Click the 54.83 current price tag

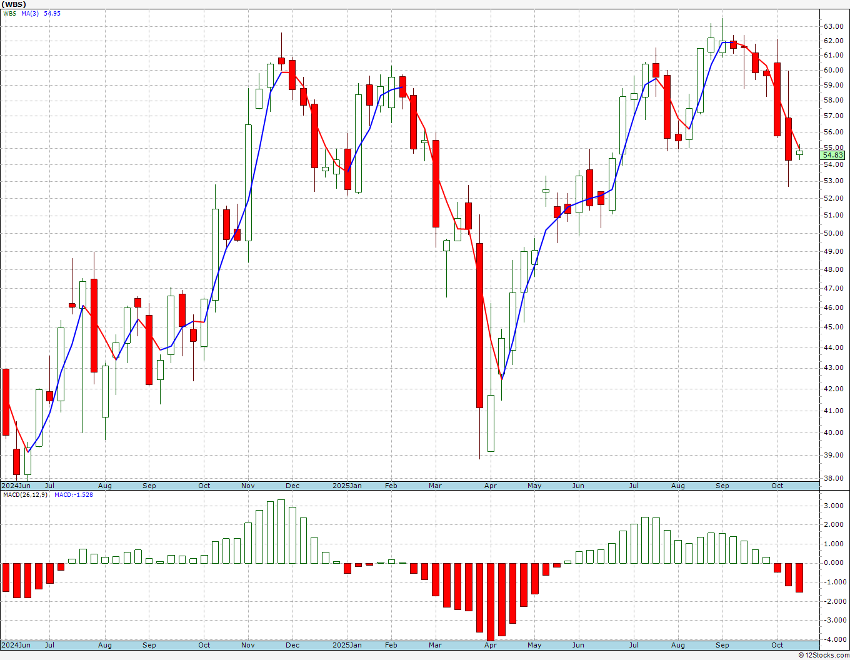coord(833,155)
